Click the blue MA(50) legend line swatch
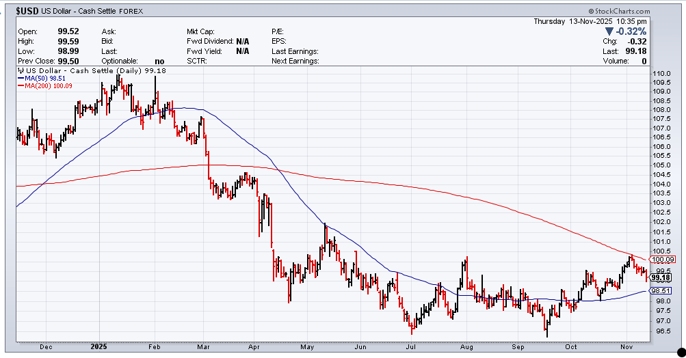Screen dimensions: 686x358 [x=21, y=78]
